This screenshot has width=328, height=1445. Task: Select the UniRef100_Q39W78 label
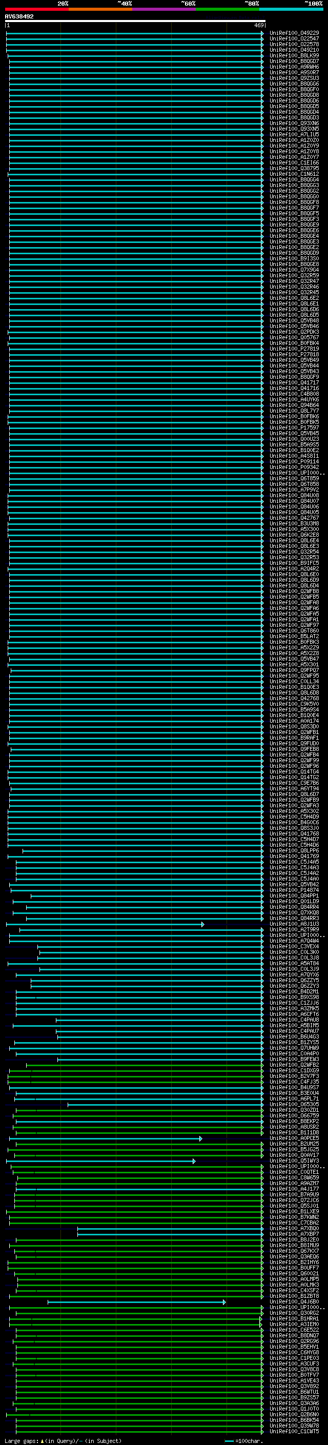(x=294, y=1426)
